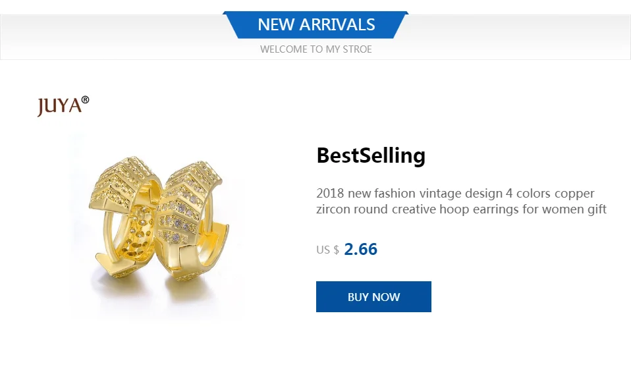The width and height of the screenshot is (631, 384).
Task: Select the BestSelling heading
Action: tap(371, 155)
